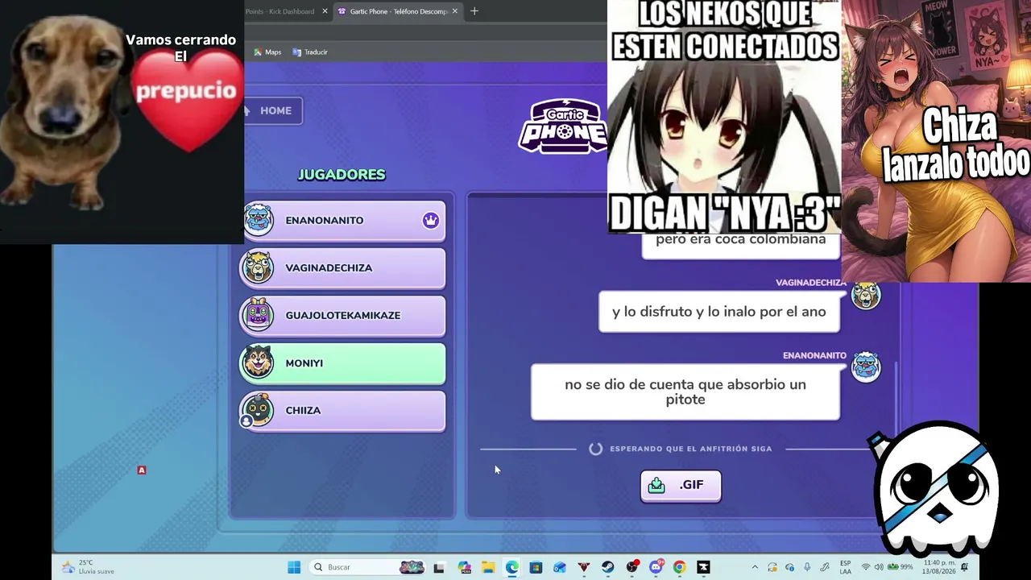The image size is (1031, 580).
Task: Open the Traducir bookmark
Action: [310, 52]
